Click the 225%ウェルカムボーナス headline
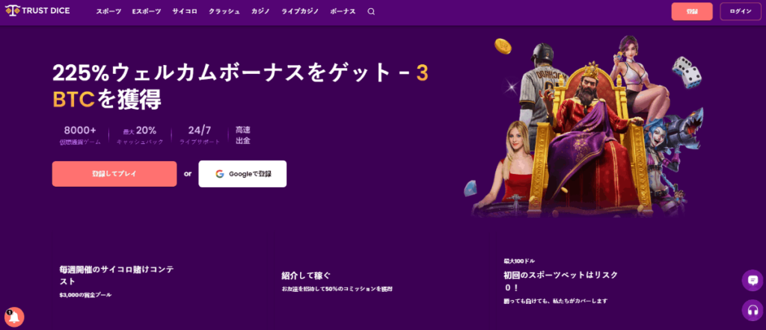The height and width of the screenshot is (330, 766). 240,87
